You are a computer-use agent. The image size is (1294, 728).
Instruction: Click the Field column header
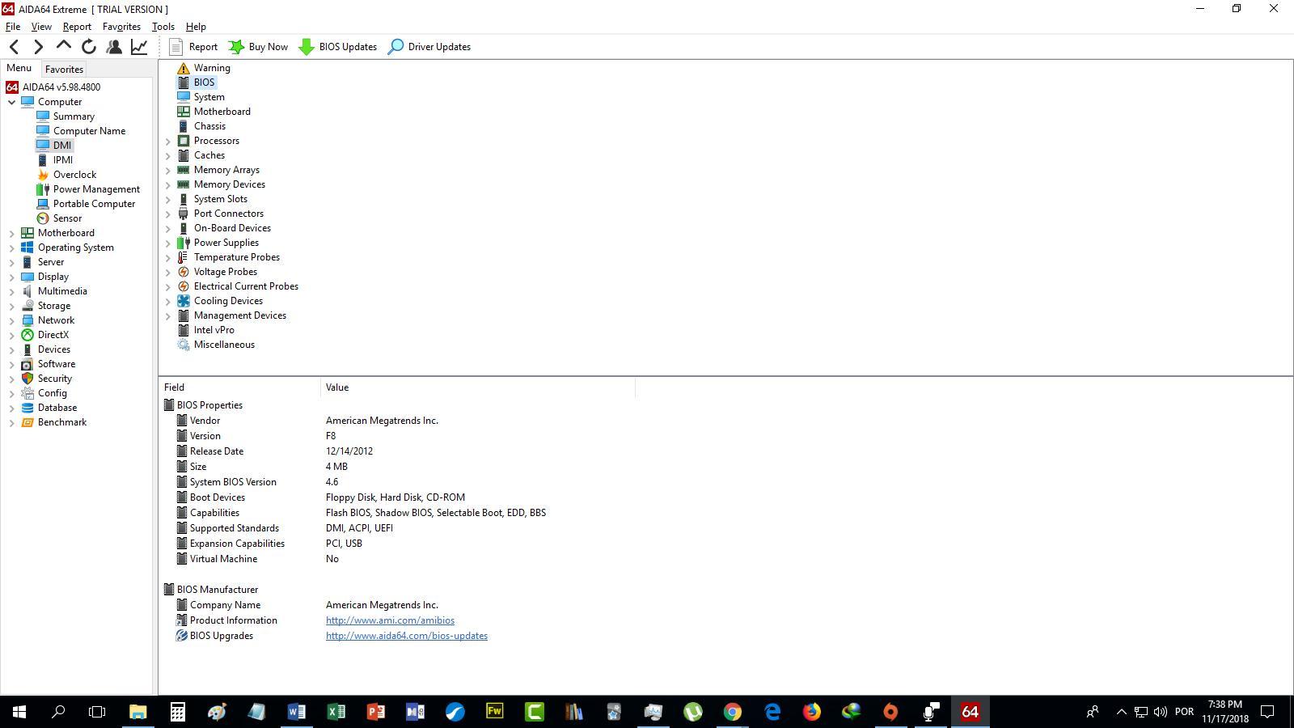[x=239, y=387]
